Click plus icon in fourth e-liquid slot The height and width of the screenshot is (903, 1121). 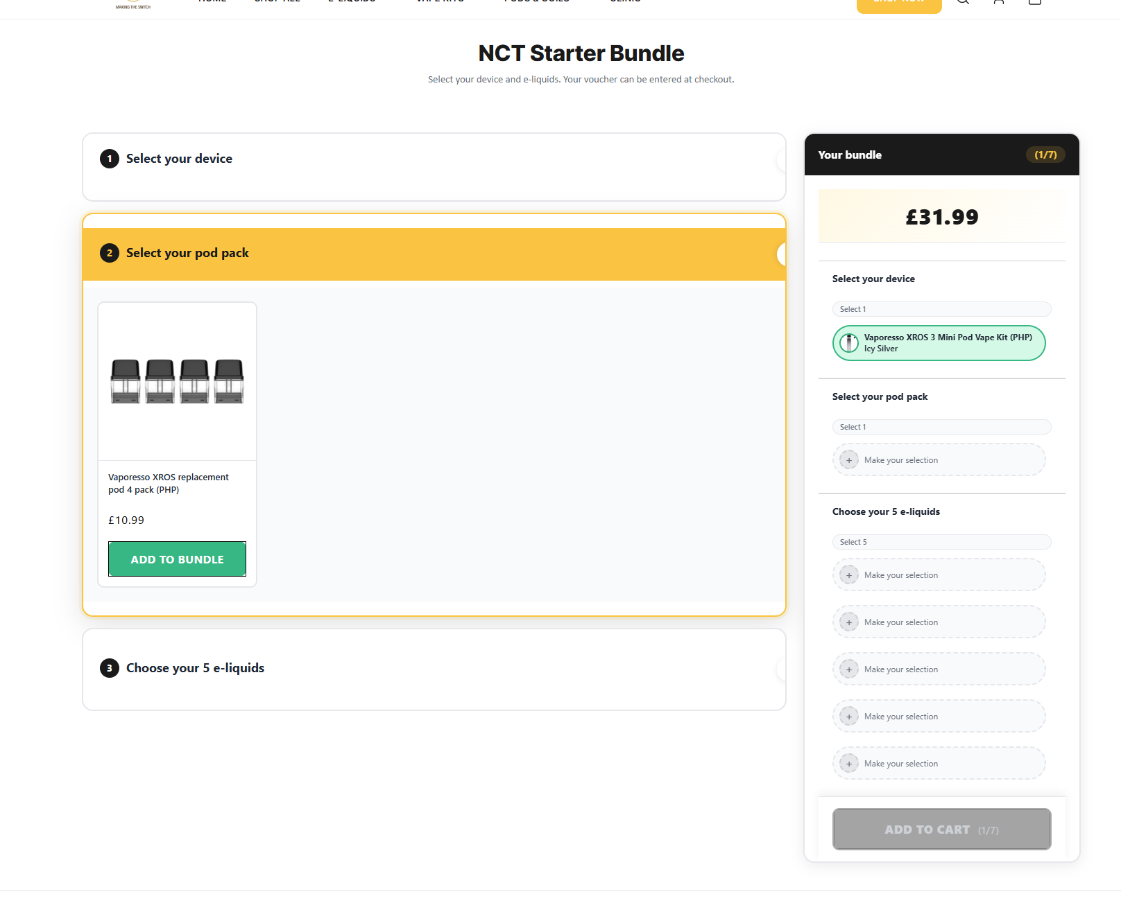(848, 717)
